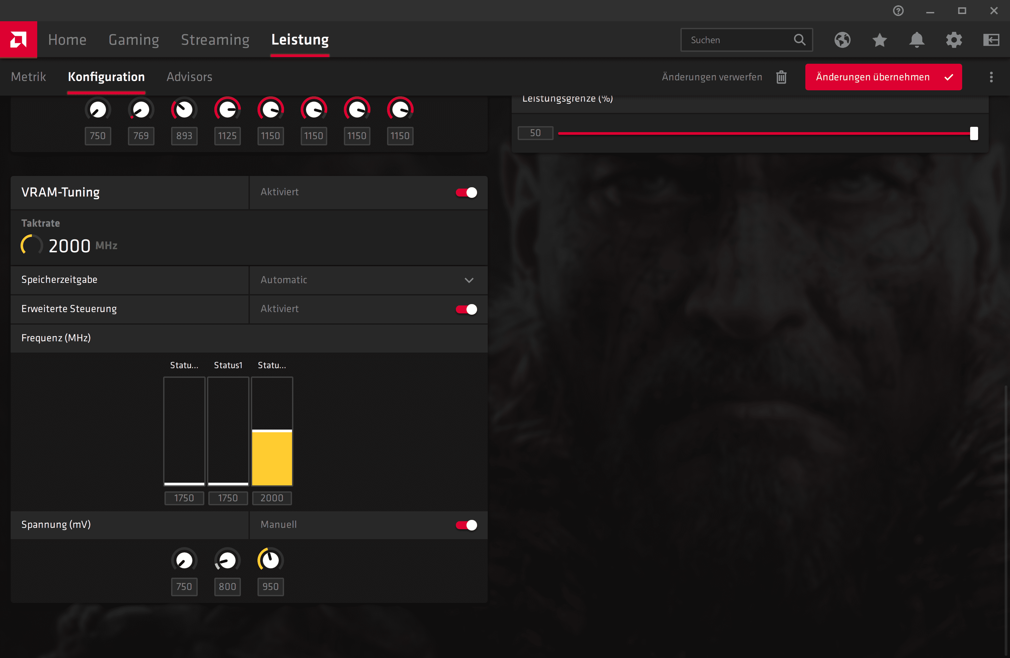Click the search magnifier icon
Image resolution: width=1010 pixels, height=658 pixels.
[799, 40]
